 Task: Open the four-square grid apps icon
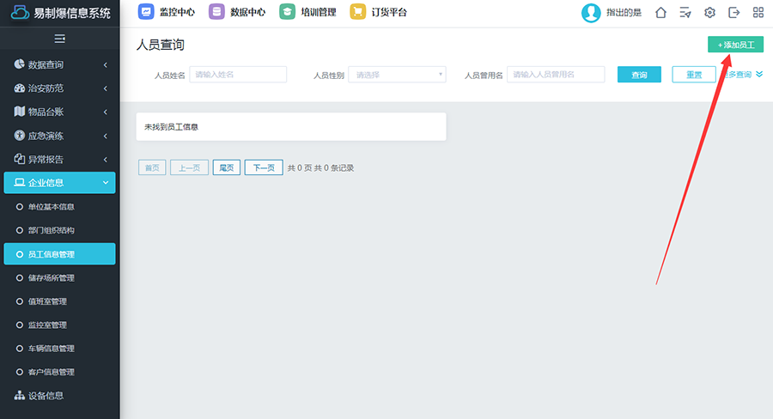click(x=758, y=13)
